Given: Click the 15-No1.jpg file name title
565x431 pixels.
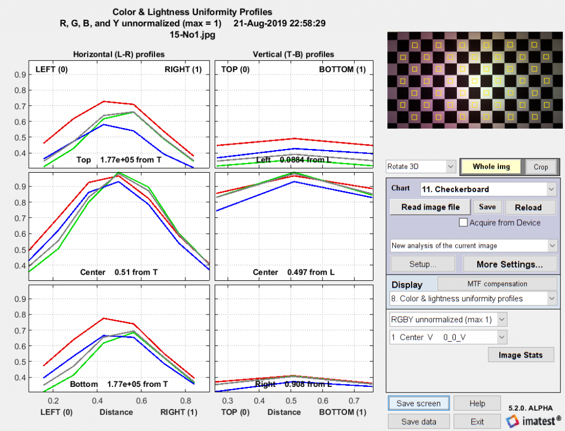Looking at the screenshot, I should (x=193, y=35).
